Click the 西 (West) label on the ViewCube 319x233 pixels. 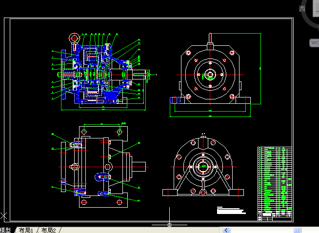pos(302,9)
